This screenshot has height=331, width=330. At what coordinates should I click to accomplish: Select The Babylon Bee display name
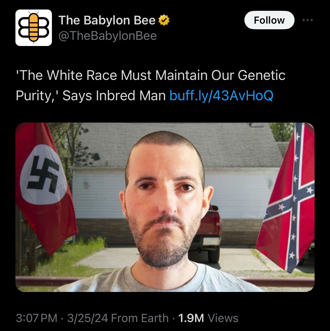pos(107,20)
